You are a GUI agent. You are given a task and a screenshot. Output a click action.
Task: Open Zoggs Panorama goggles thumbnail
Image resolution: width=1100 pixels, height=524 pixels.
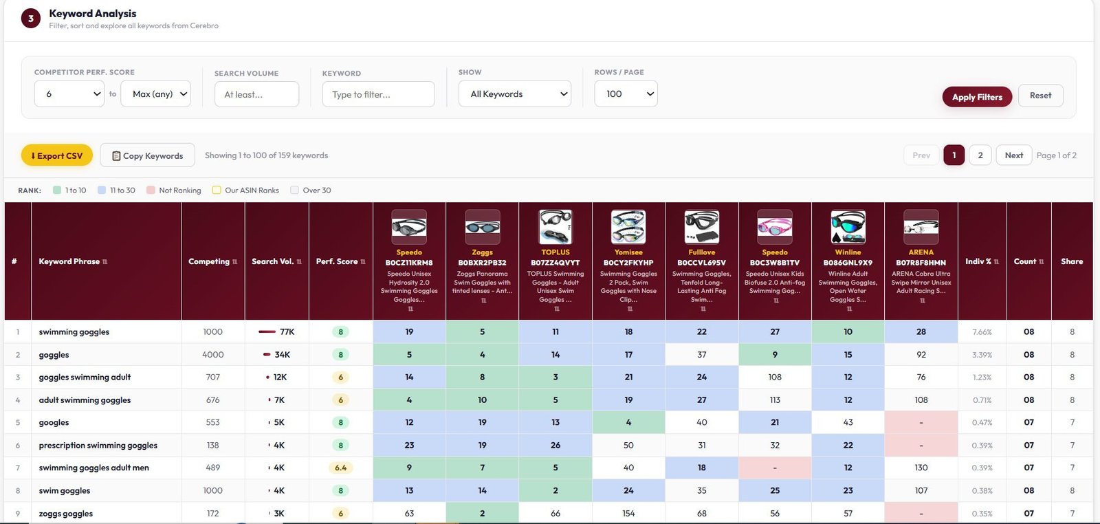(x=483, y=227)
